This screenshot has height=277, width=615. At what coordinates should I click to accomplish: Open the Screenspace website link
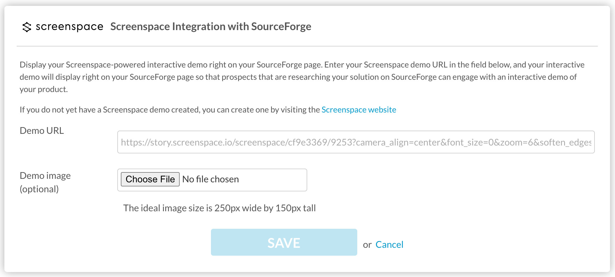pos(359,110)
